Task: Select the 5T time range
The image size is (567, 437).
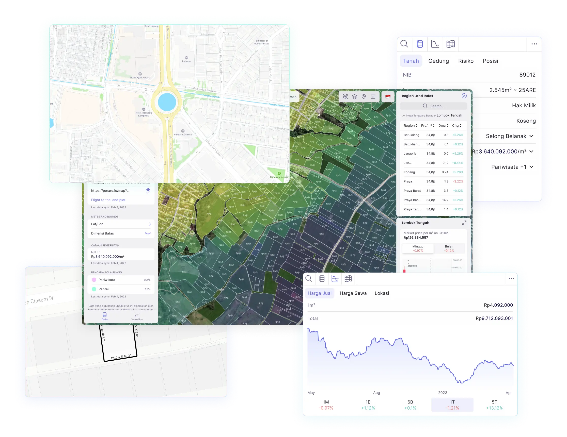Action: pos(494,405)
